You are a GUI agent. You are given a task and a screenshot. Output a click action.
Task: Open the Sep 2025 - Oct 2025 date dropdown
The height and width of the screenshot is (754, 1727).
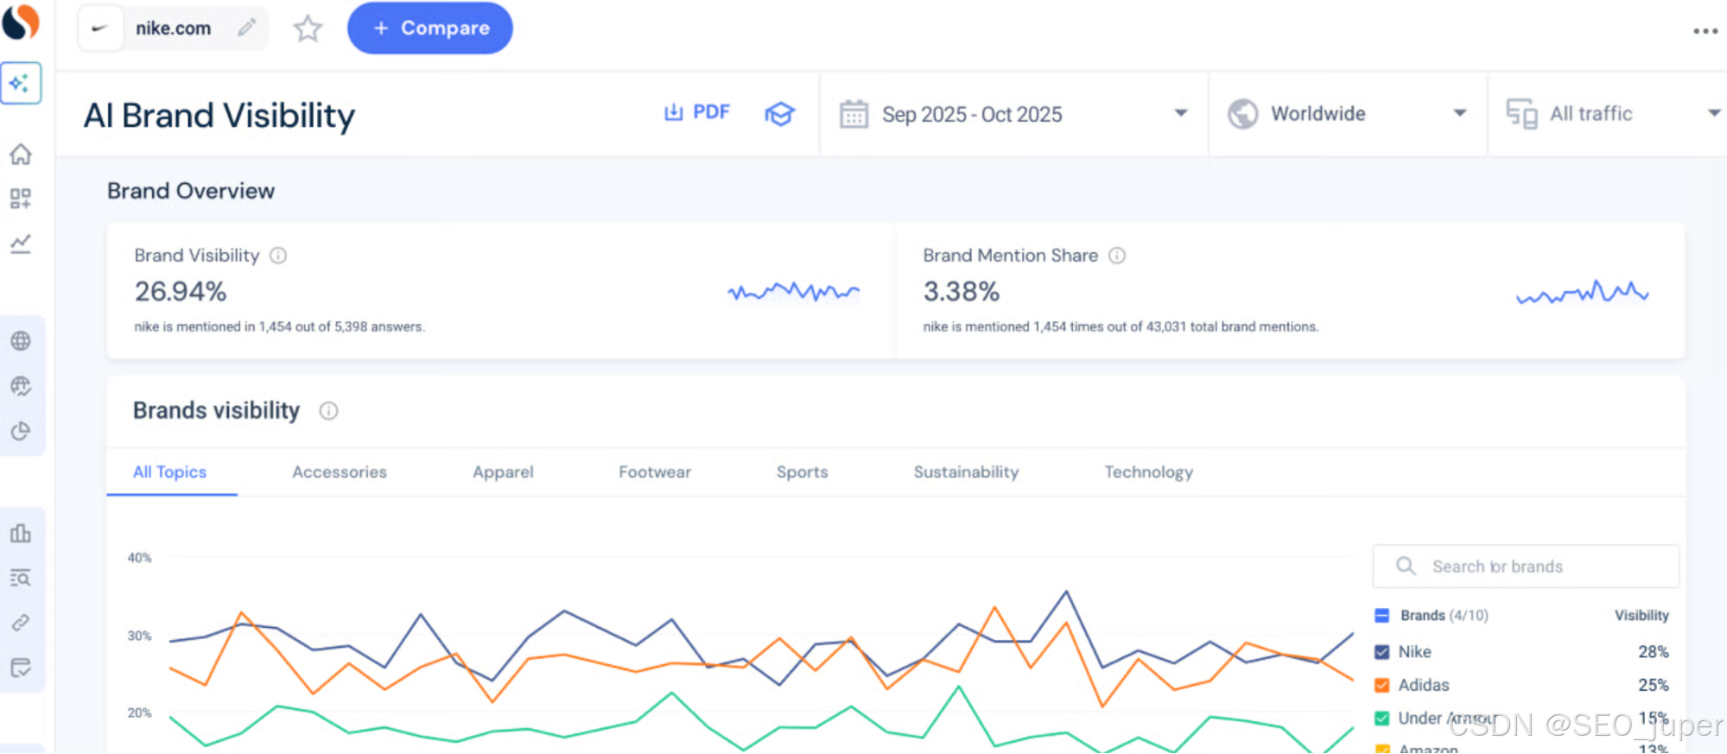(1013, 114)
